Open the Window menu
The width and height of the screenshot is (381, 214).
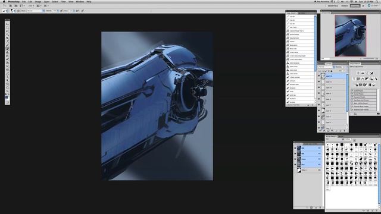tap(80, 1)
